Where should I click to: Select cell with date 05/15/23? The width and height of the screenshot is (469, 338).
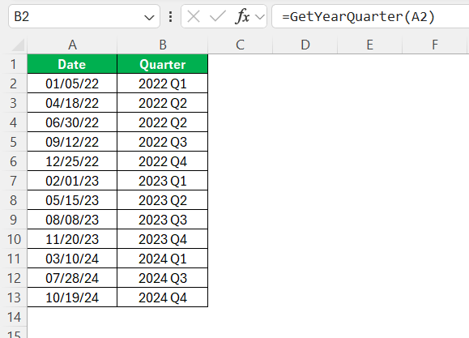tap(72, 200)
